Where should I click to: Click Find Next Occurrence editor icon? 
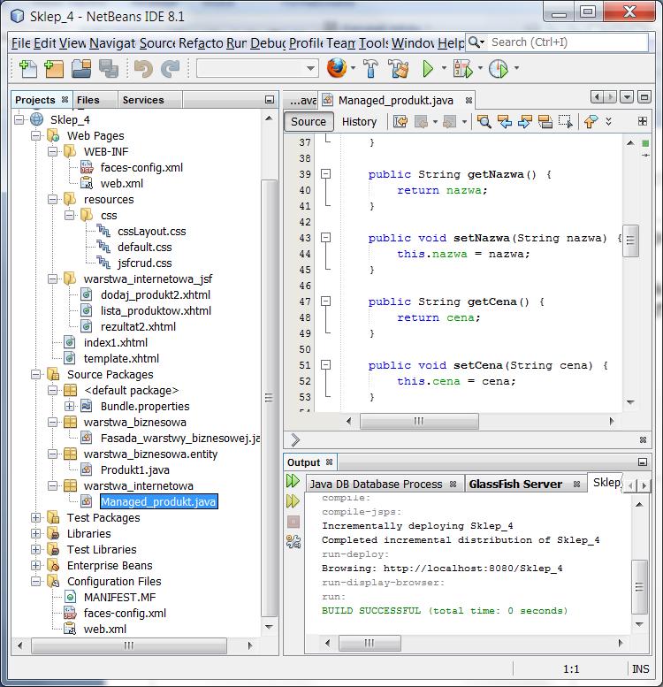[x=524, y=121]
